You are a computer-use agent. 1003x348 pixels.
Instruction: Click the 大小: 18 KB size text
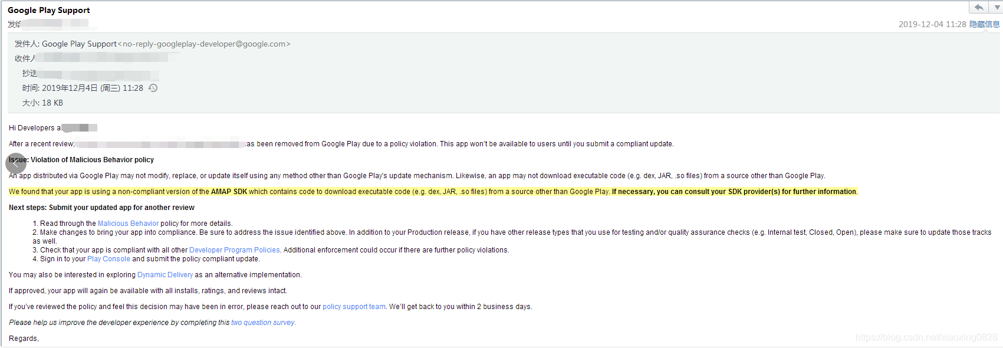click(42, 103)
